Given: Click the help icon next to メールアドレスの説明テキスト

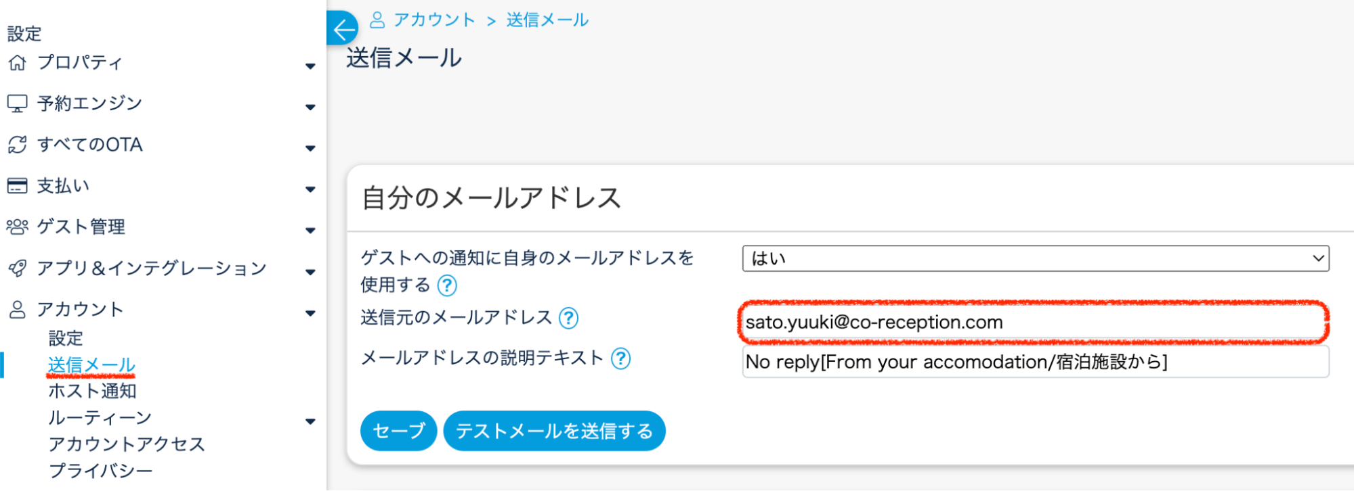Looking at the screenshot, I should pyautogui.click(x=620, y=358).
